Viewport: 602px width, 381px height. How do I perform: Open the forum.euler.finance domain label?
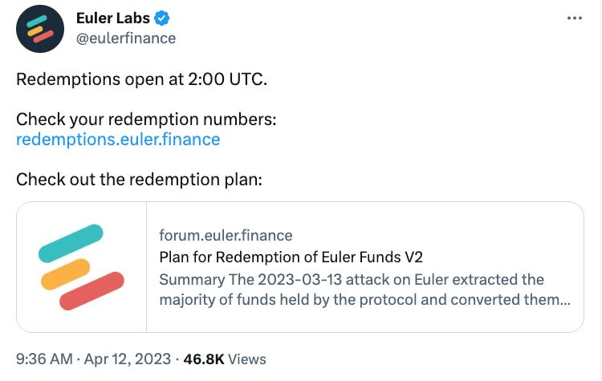pos(226,235)
